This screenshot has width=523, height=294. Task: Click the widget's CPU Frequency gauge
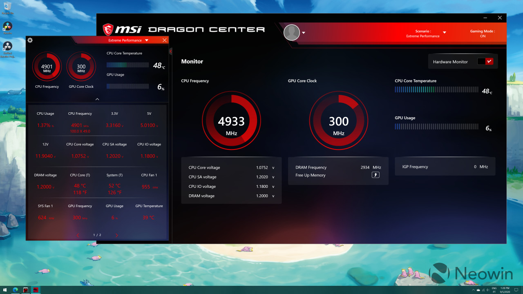coord(47,67)
